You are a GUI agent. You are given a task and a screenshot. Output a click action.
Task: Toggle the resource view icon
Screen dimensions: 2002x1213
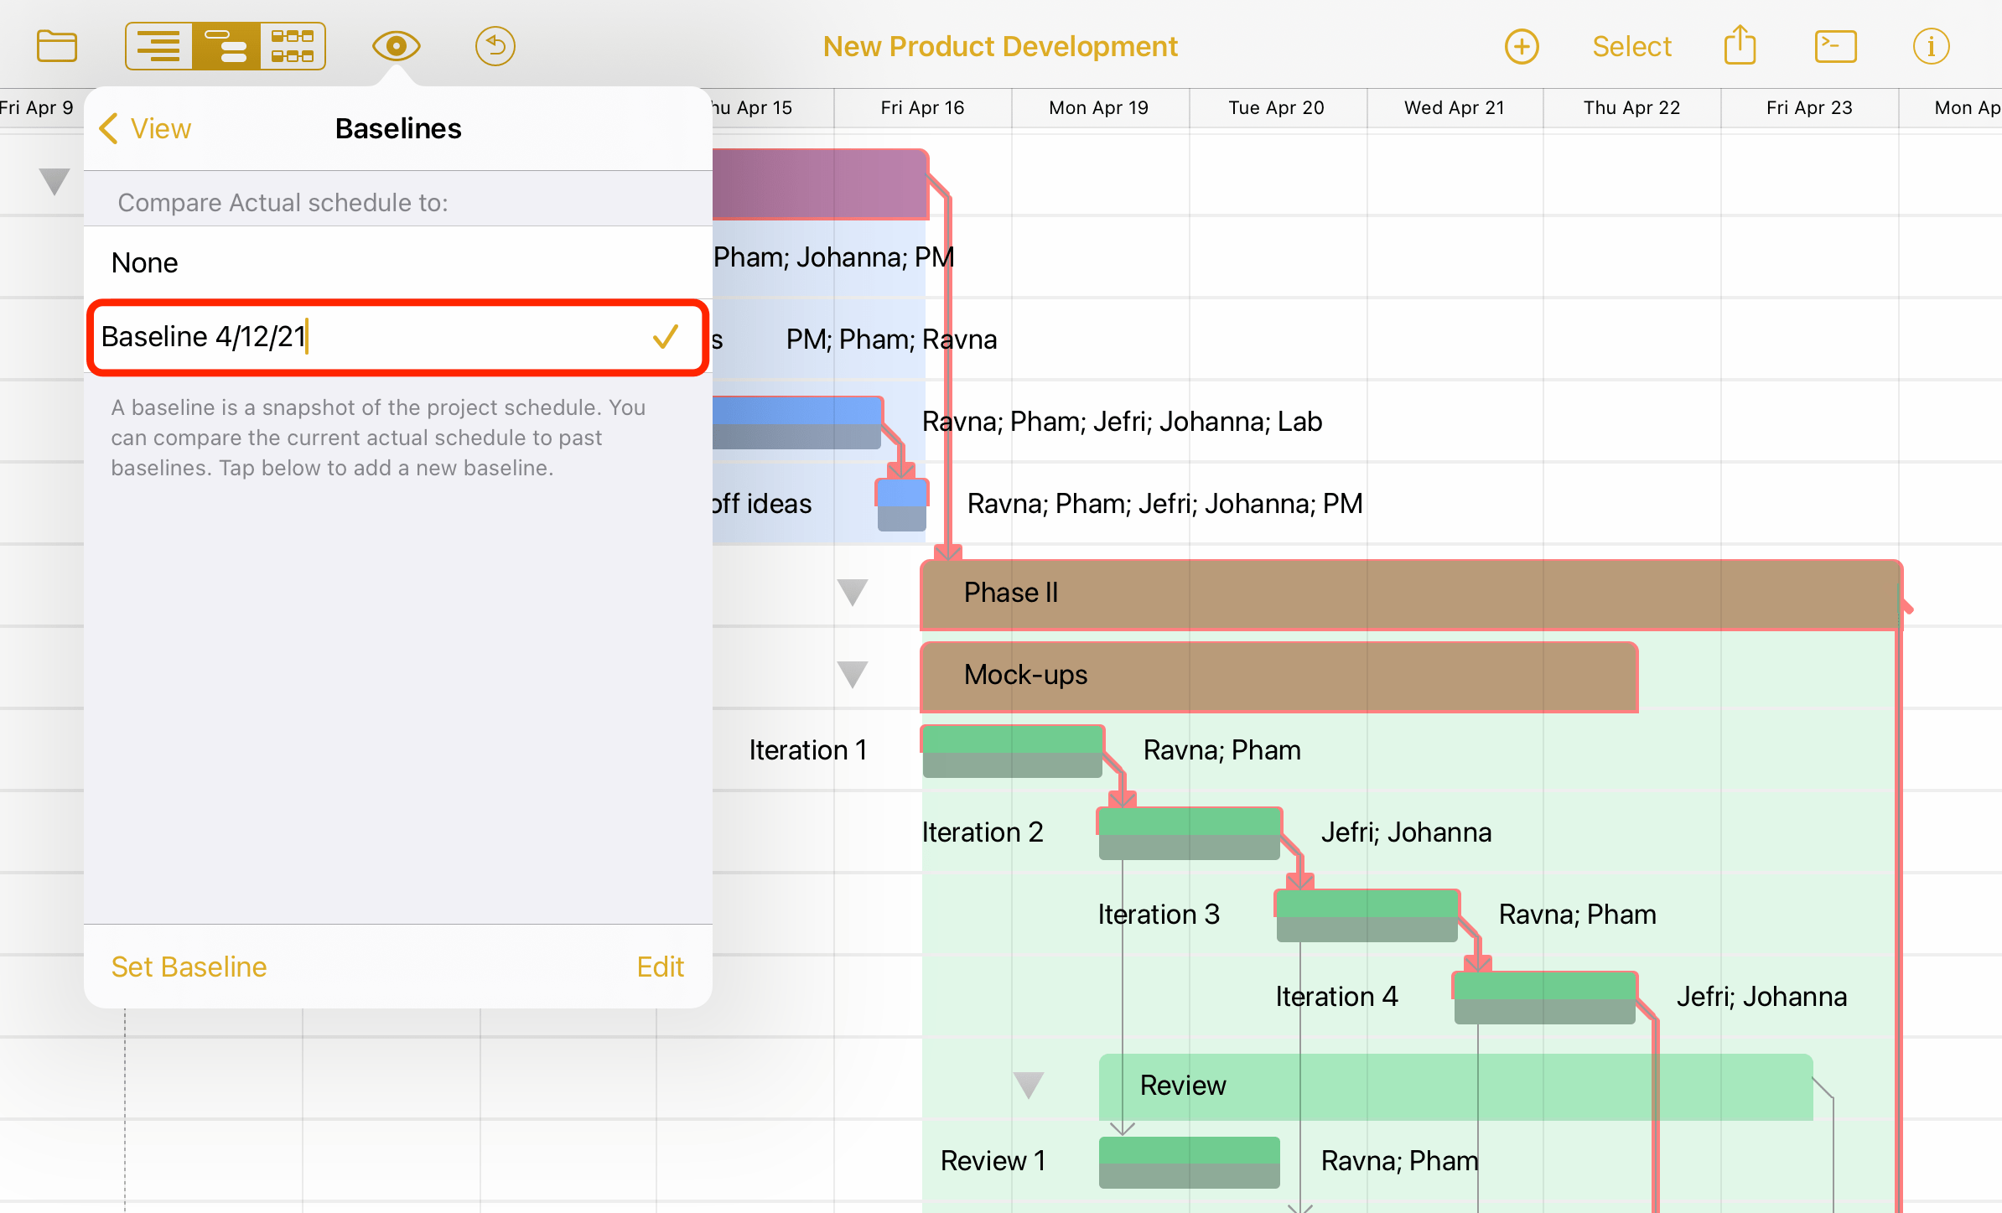tap(223, 47)
